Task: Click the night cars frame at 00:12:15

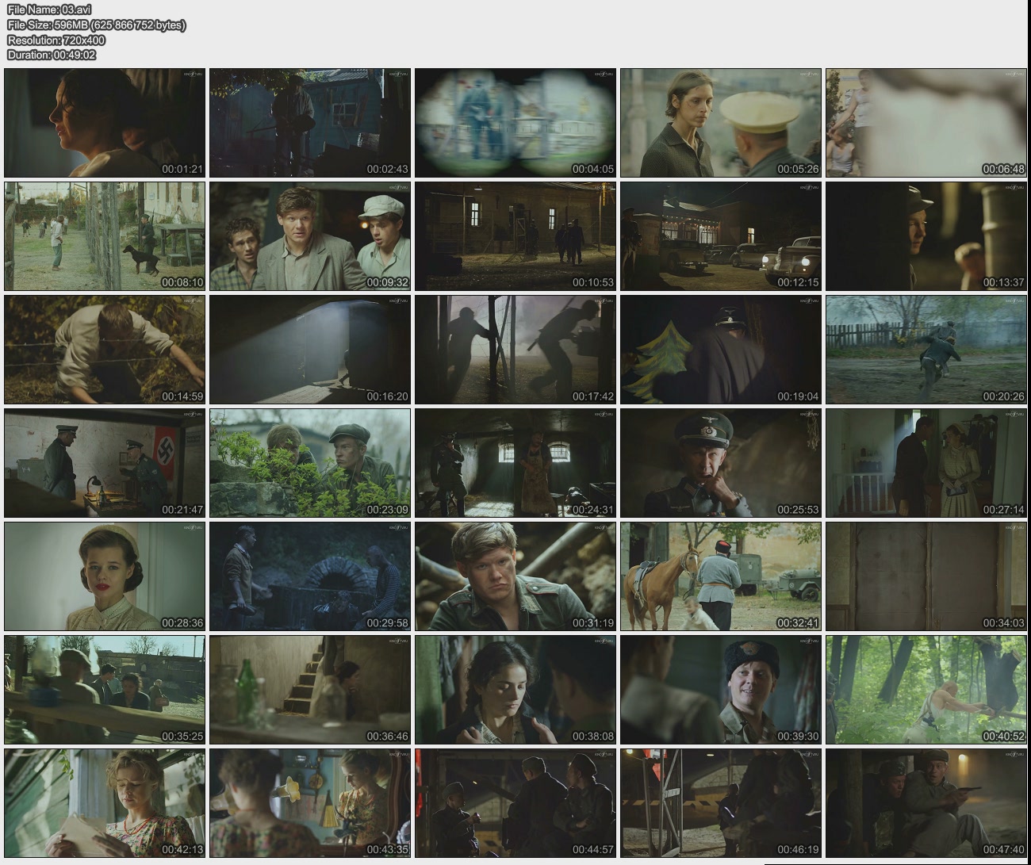Action: pyautogui.click(x=721, y=236)
